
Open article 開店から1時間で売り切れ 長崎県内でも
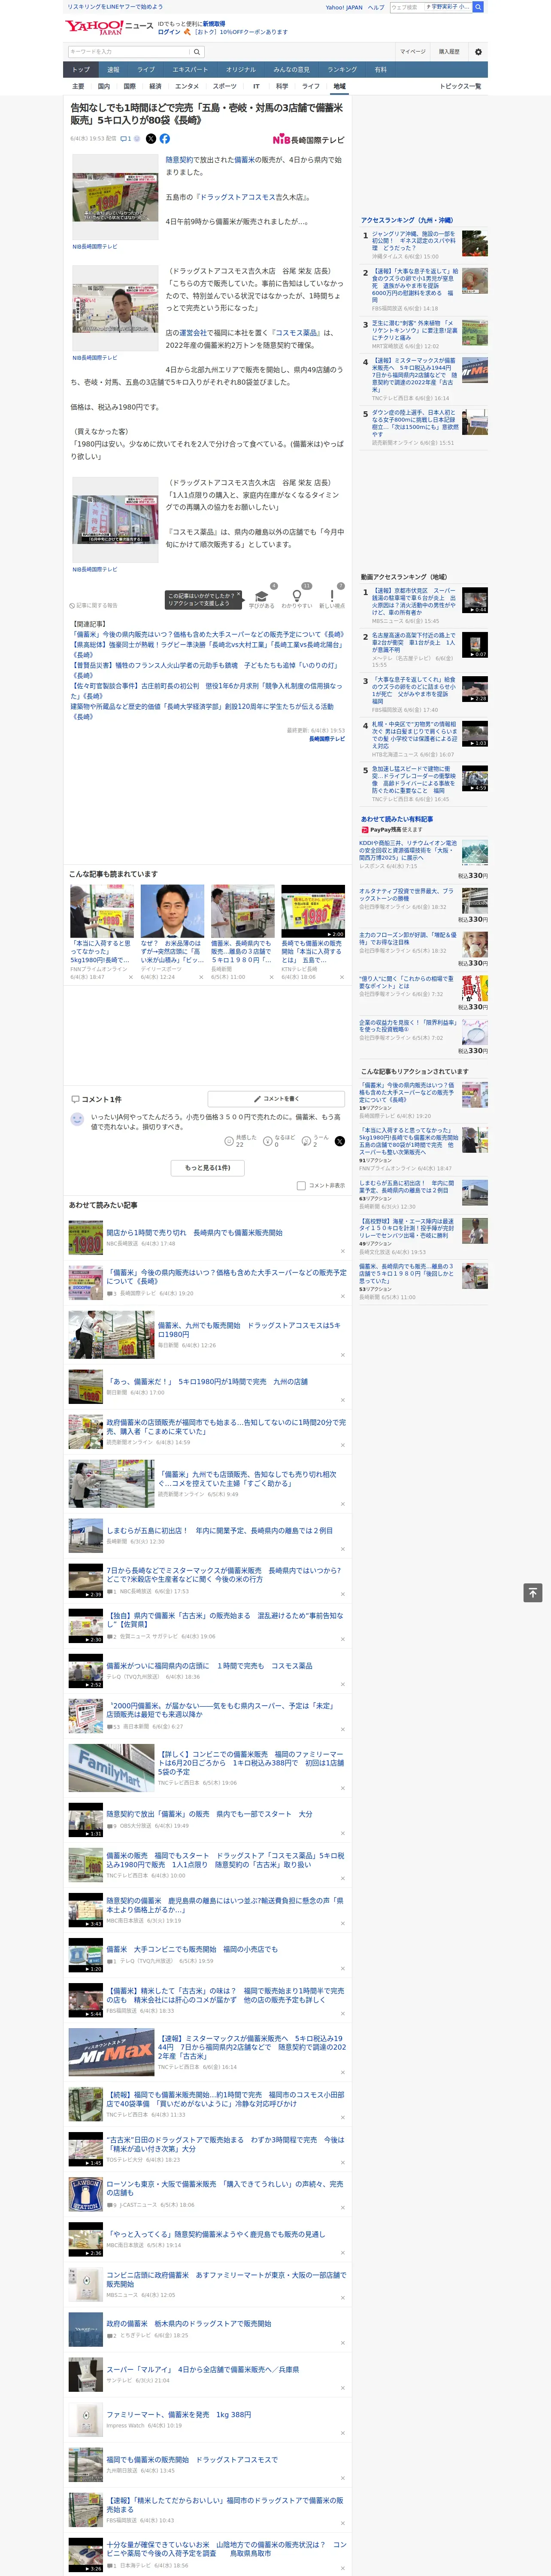194,1233
